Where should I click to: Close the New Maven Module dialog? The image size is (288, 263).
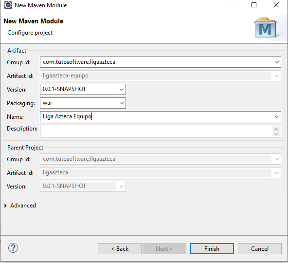click(276, 5)
